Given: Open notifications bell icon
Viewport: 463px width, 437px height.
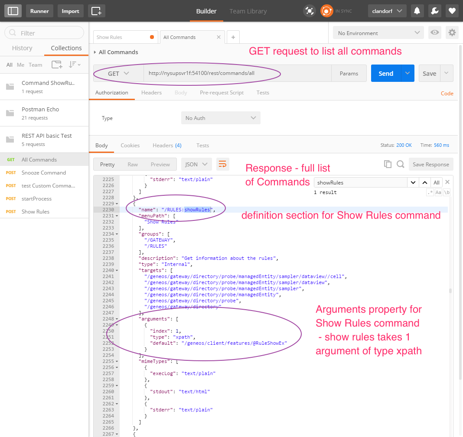Looking at the screenshot, I should point(417,11).
